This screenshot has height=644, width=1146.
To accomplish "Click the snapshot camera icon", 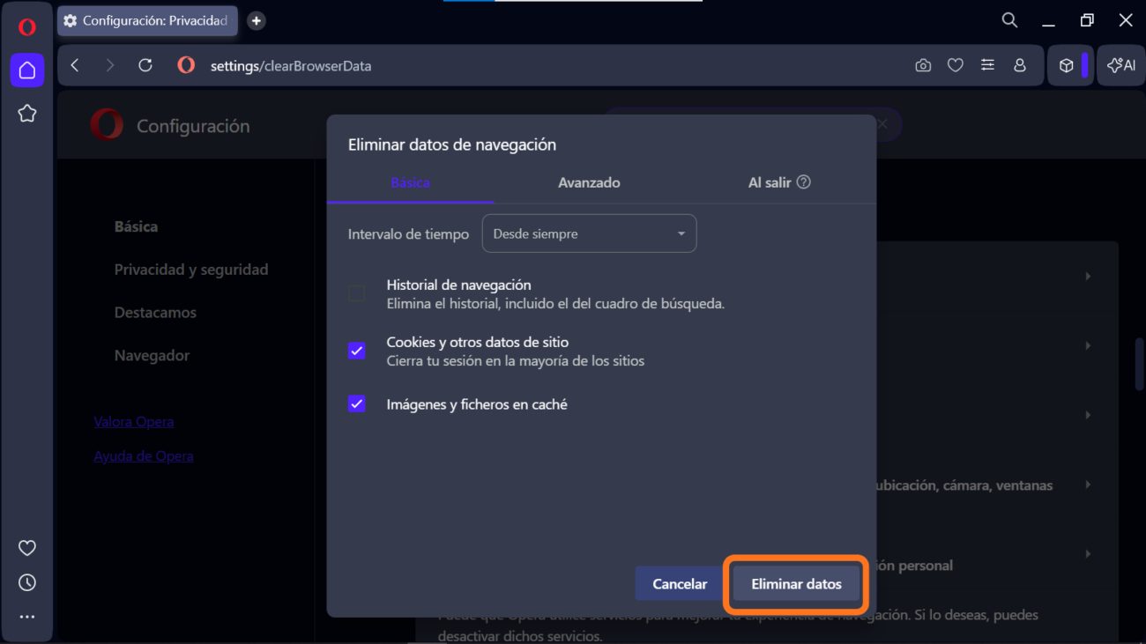I will pos(923,65).
